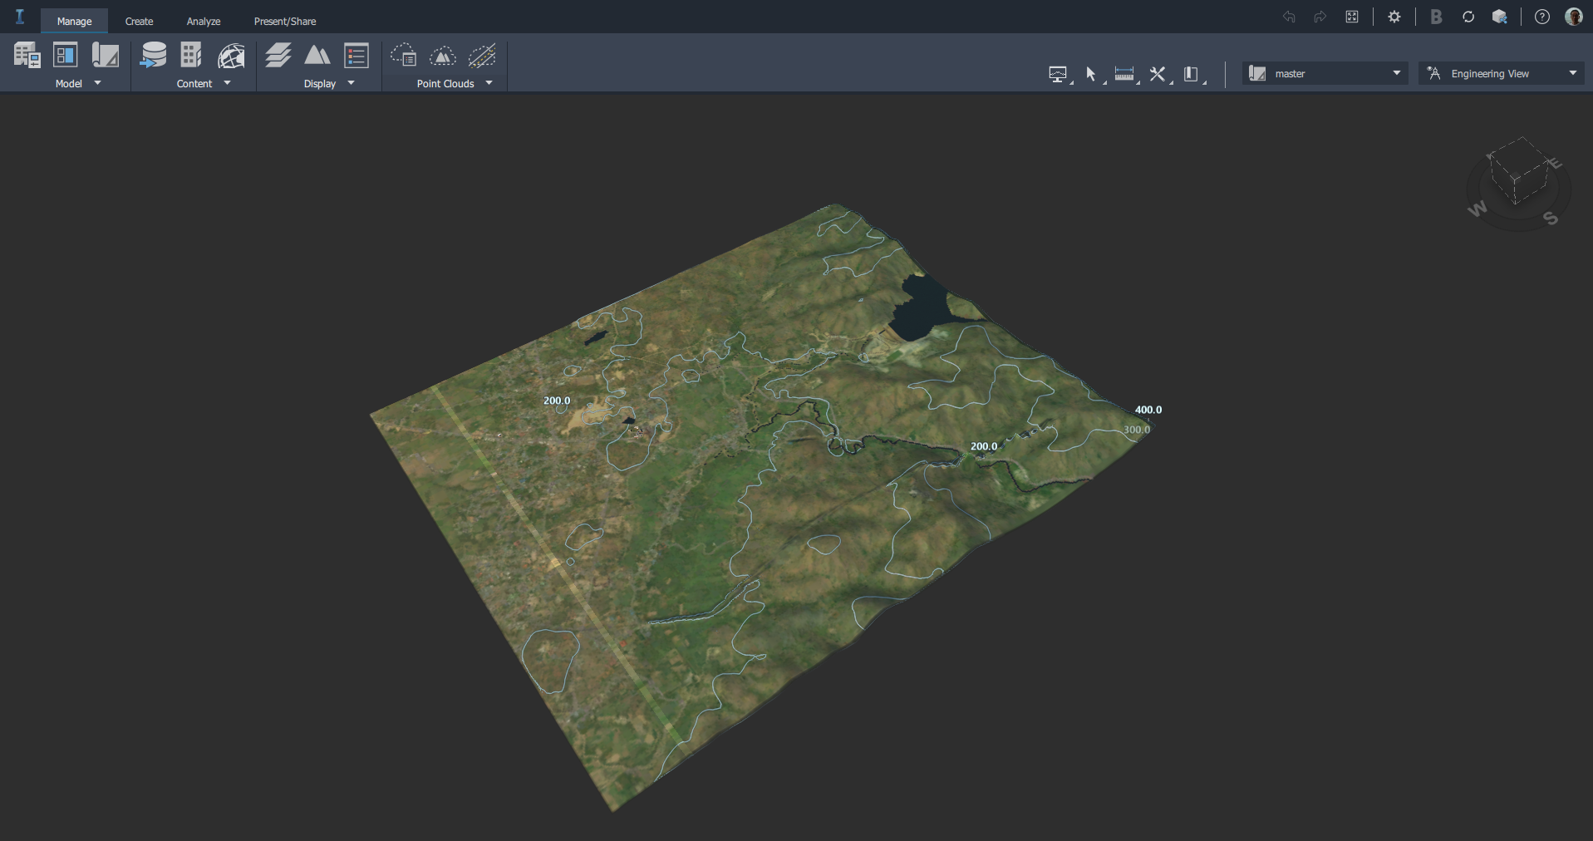The height and width of the screenshot is (841, 1593).
Task: Open Model Properties in the Model panel
Action: tap(65, 55)
